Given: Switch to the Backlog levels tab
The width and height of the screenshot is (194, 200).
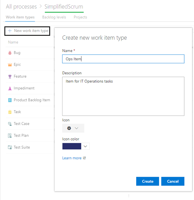Looking at the screenshot, I should [x=54, y=17].
